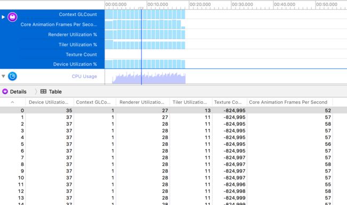Image resolution: width=347 pixels, height=205 pixels.
Task: Select the Context GLCount track label
Action: [x=78, y=14]
